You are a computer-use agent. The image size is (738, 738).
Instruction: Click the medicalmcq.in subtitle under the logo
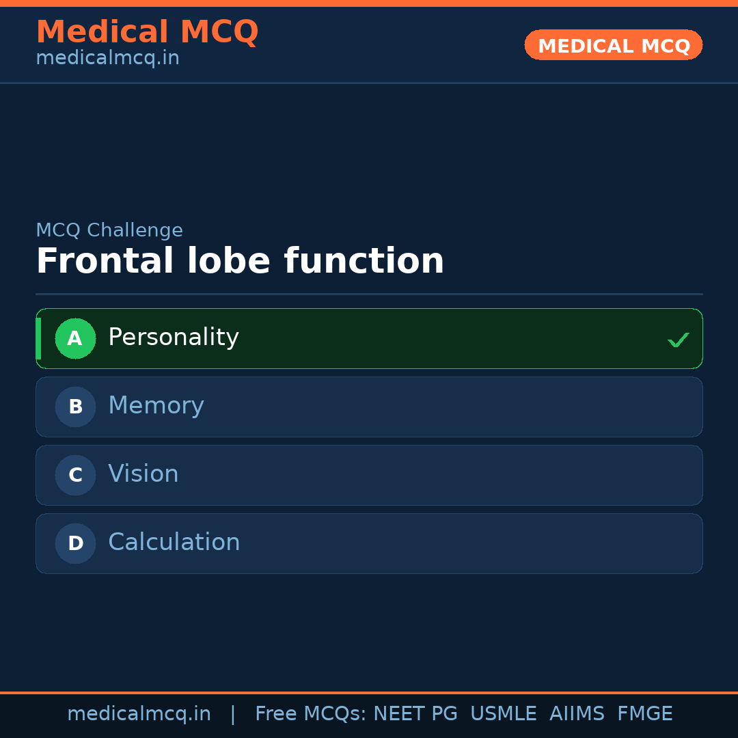(107, 58)
